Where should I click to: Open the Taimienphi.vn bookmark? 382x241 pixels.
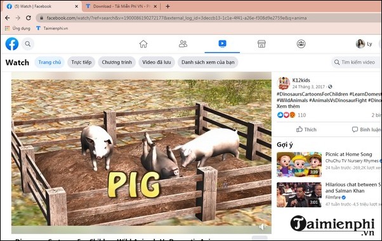pyautogui.click(x=52, y=29)
